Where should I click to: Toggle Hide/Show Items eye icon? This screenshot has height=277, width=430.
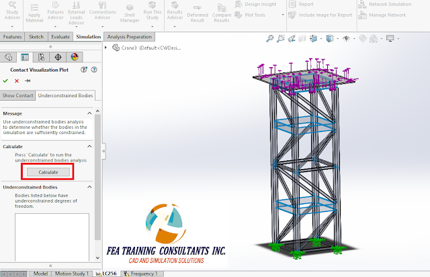347,38
